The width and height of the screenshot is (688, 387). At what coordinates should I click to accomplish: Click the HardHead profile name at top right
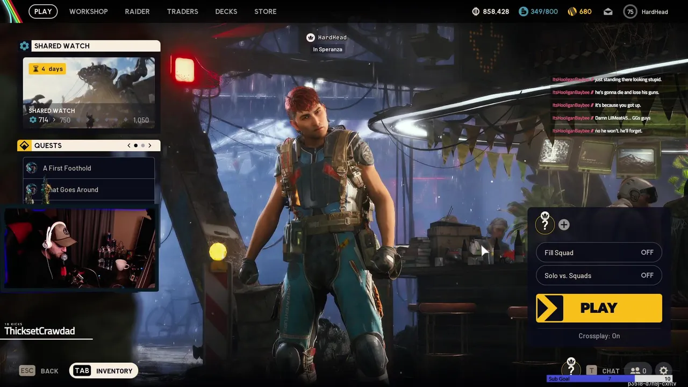tap(655, 11)
